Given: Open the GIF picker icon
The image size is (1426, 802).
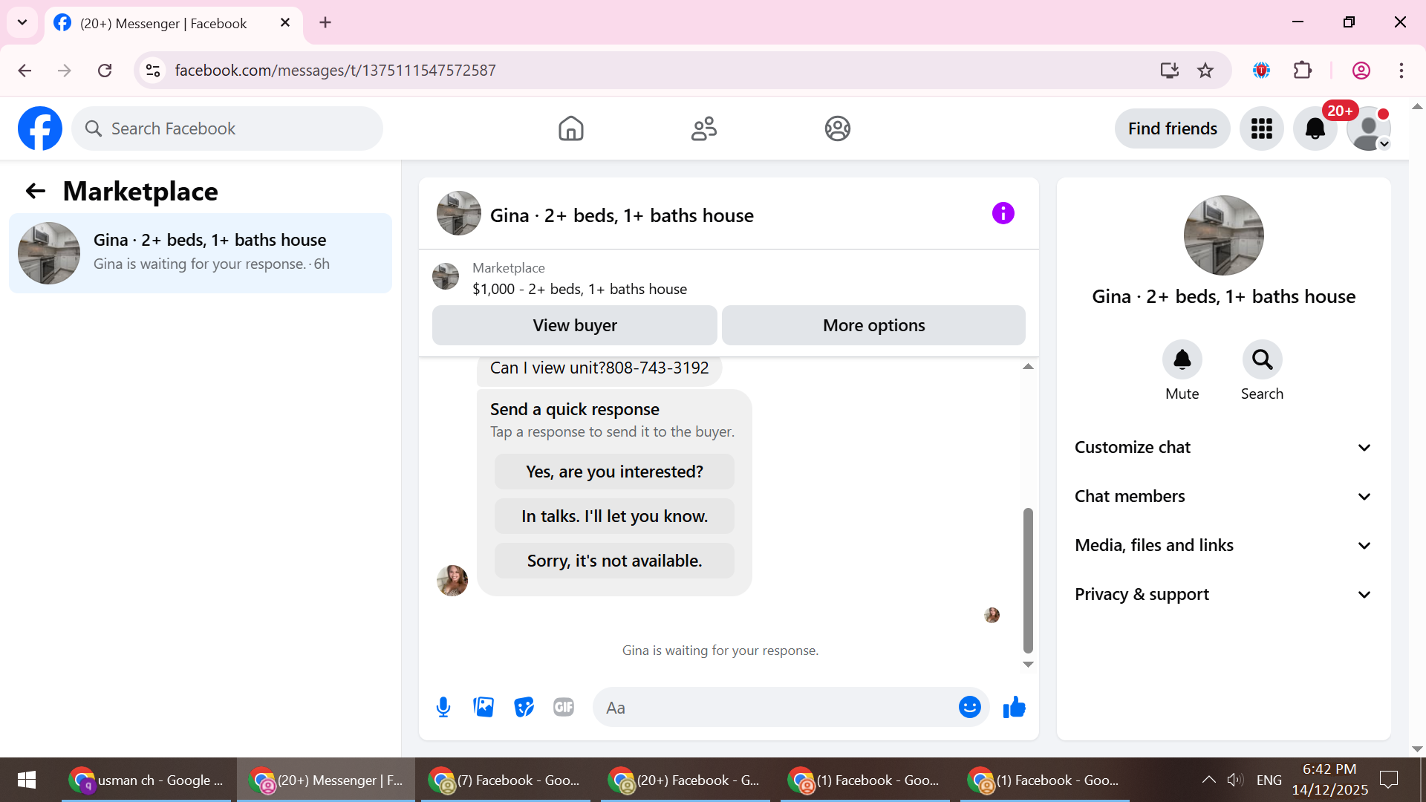Looking at the screenshot, I should point(564,707).
